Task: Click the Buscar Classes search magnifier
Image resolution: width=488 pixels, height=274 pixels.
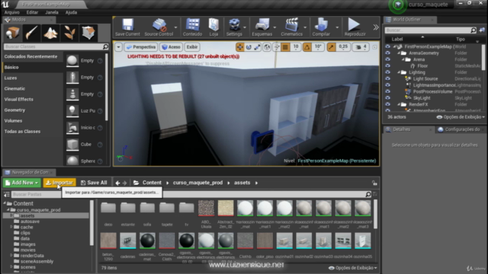Action: tap(105, 46)
